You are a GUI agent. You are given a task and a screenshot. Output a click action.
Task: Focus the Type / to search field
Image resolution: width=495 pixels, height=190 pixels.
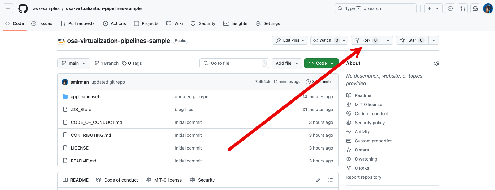click(376, 8)
